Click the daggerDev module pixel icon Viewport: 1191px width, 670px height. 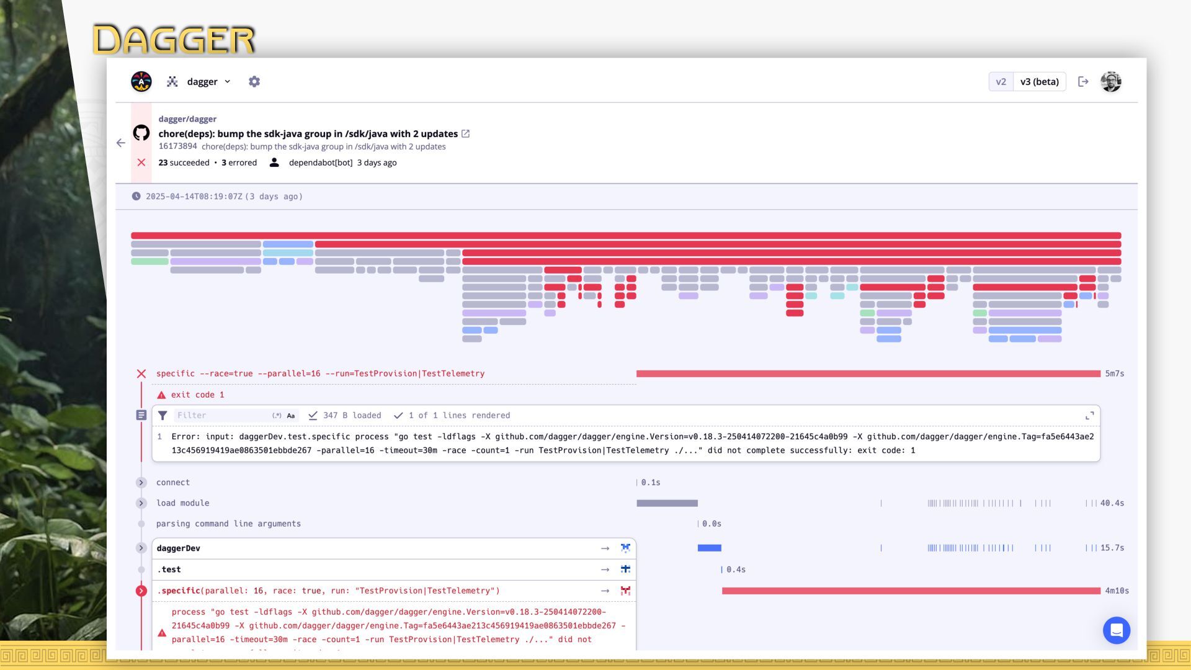click(x=625, y=548)
